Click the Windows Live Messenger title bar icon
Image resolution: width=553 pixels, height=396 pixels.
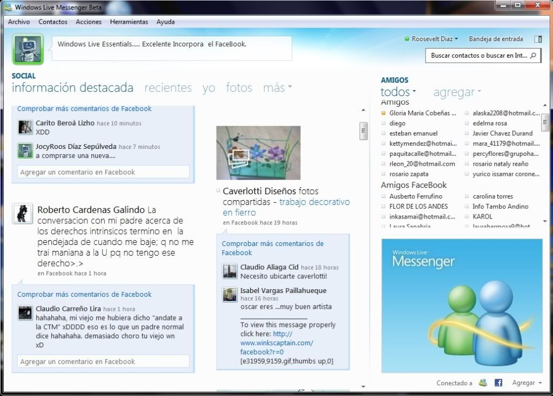pos(8,7)
